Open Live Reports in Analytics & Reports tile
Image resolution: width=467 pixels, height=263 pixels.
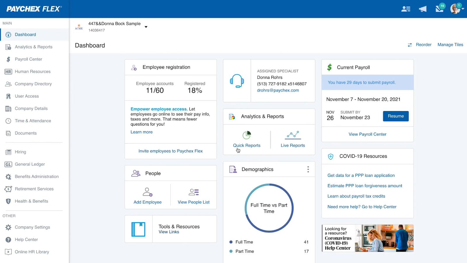pyautogui.click(x=292, y=145)
